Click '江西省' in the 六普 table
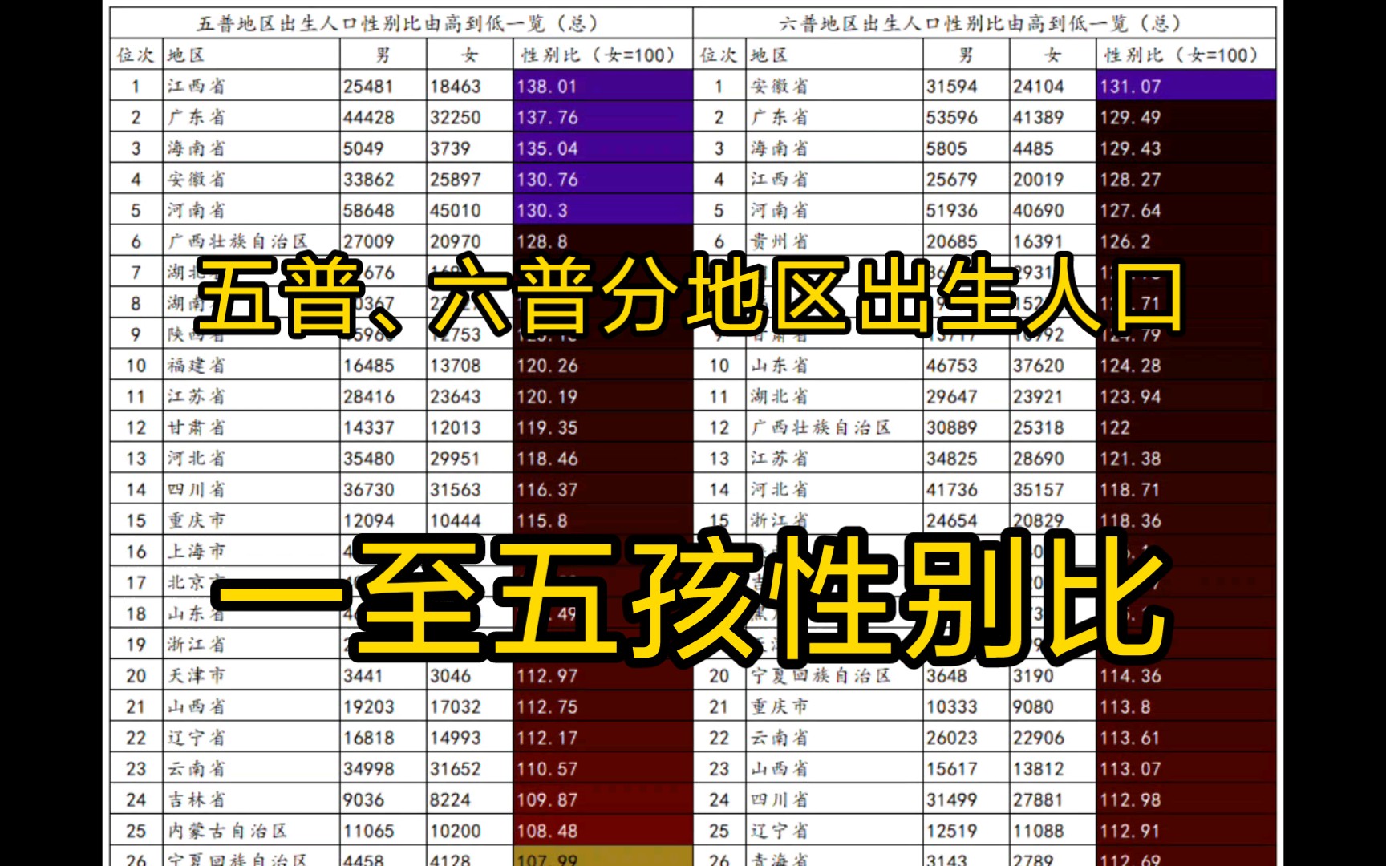Image resolution: width=1386 pixels, height=866 pixels. (x=780, y=180)
